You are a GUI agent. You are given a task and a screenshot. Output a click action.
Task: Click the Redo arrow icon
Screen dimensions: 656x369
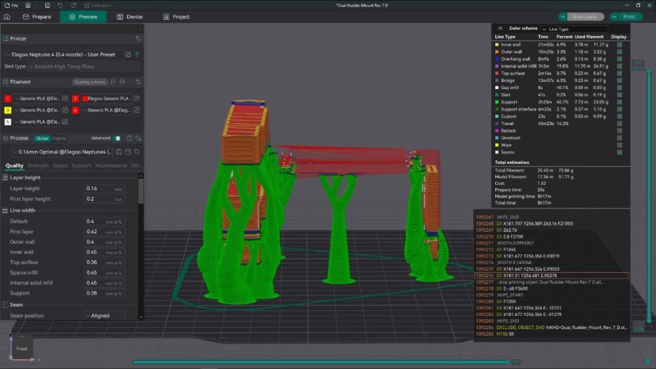click(x=73, y=5)
